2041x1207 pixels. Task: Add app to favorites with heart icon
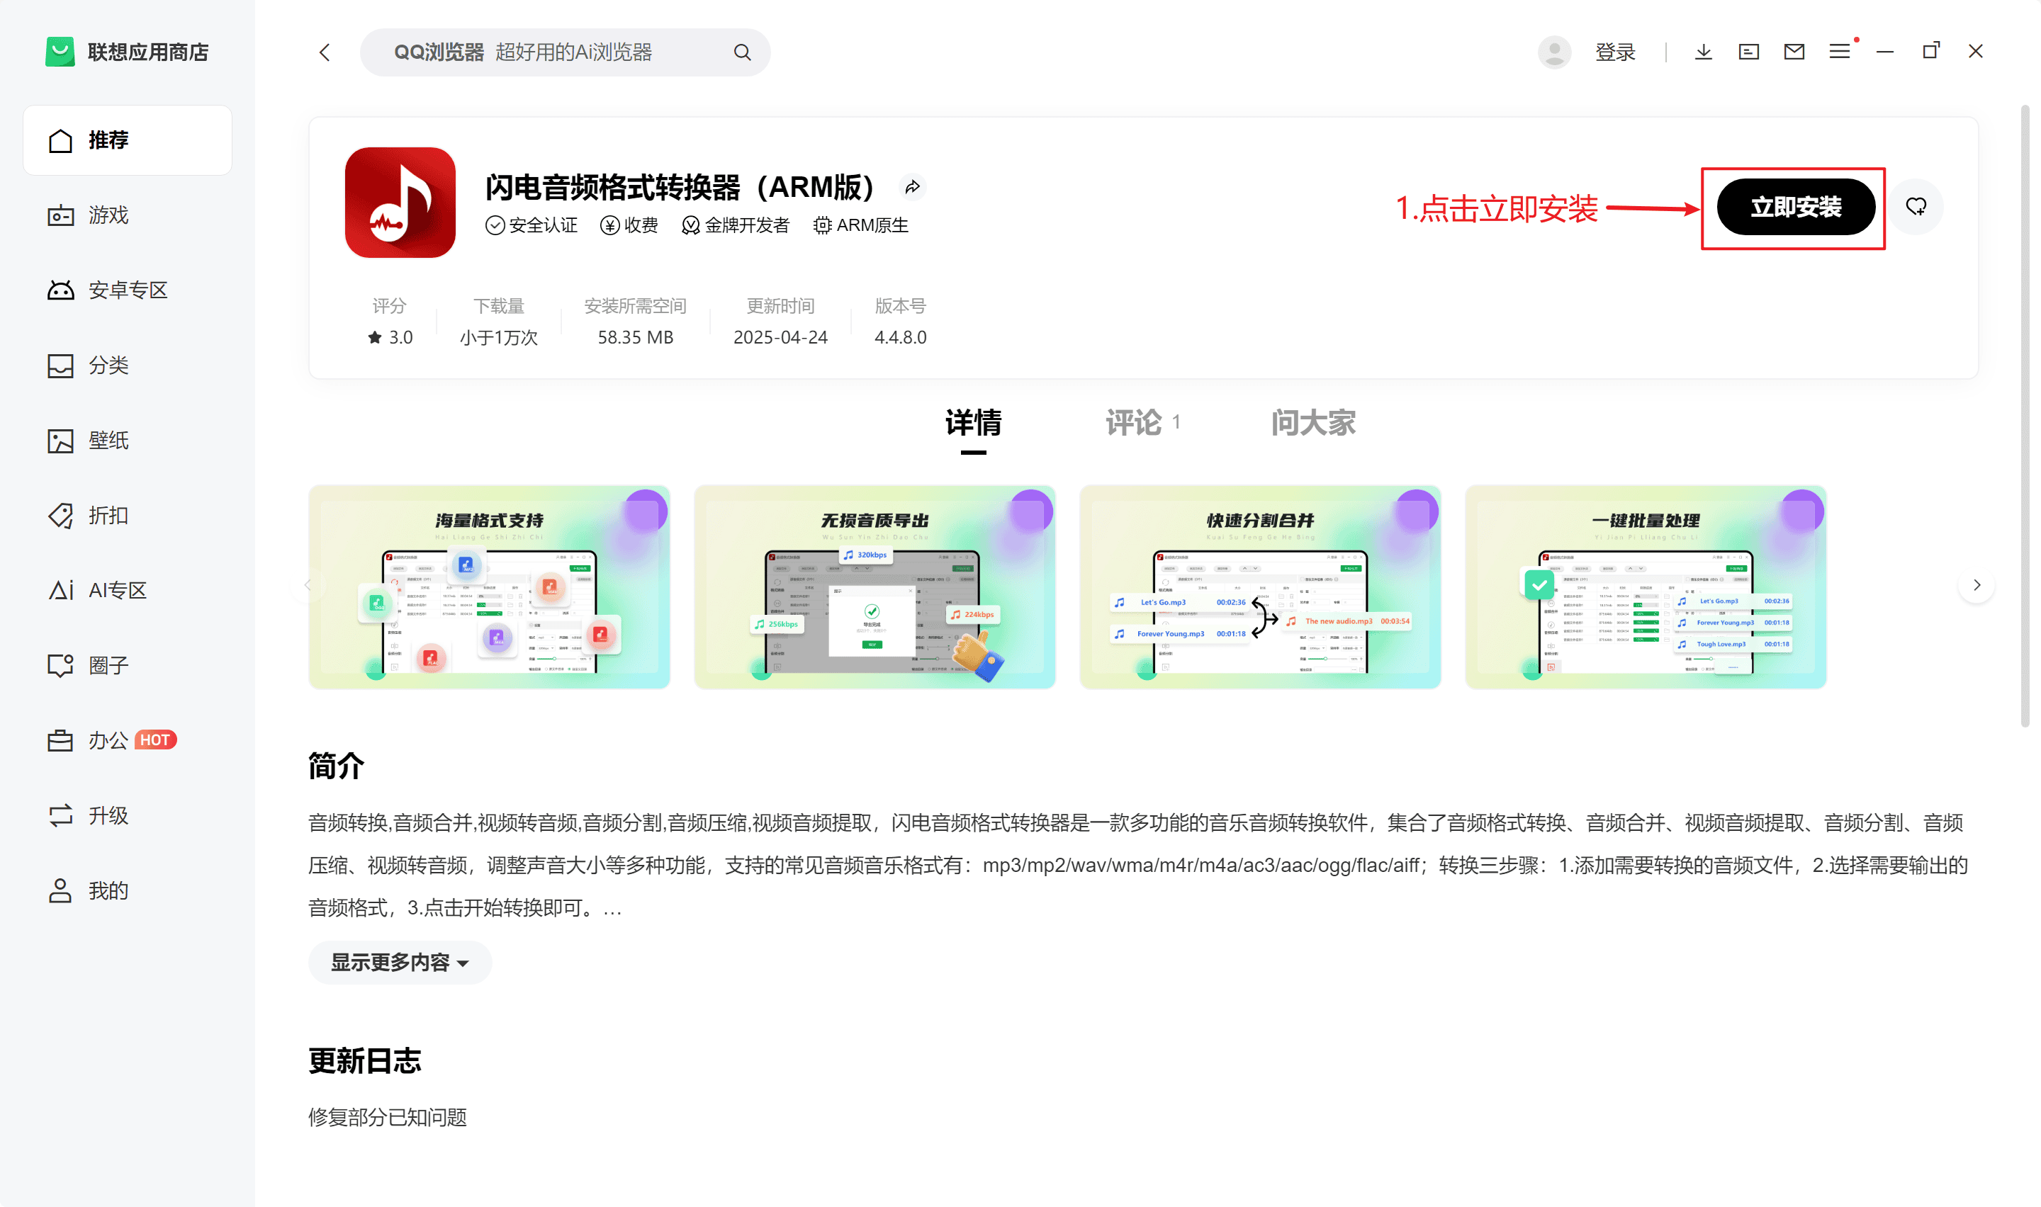[x=1916, y=207]
